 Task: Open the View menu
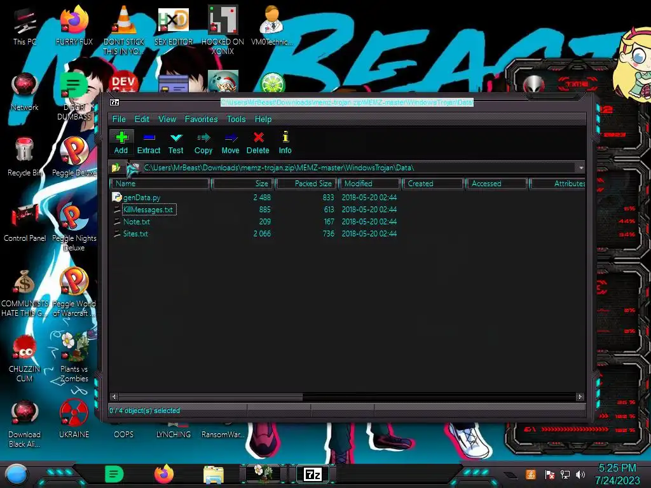167,119
